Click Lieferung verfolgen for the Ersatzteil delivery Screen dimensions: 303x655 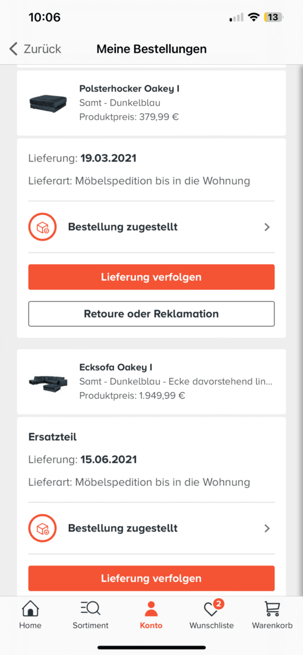pyautogui.click(x=151, y=578)
